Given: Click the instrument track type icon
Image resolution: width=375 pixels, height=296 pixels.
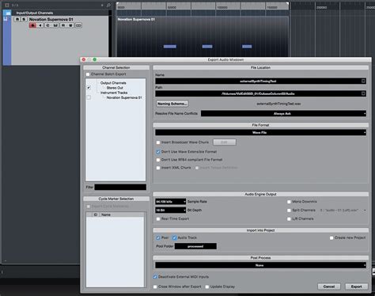Looking at the screenshot, I should [x=6, y=19].
